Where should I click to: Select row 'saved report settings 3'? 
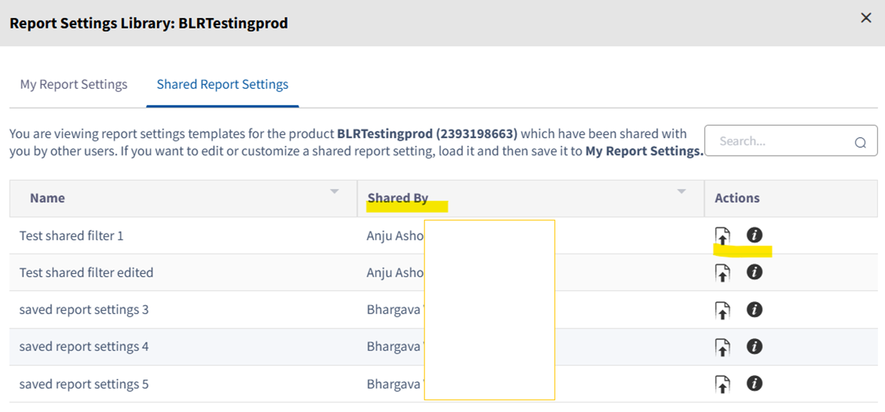coord(443,310)
